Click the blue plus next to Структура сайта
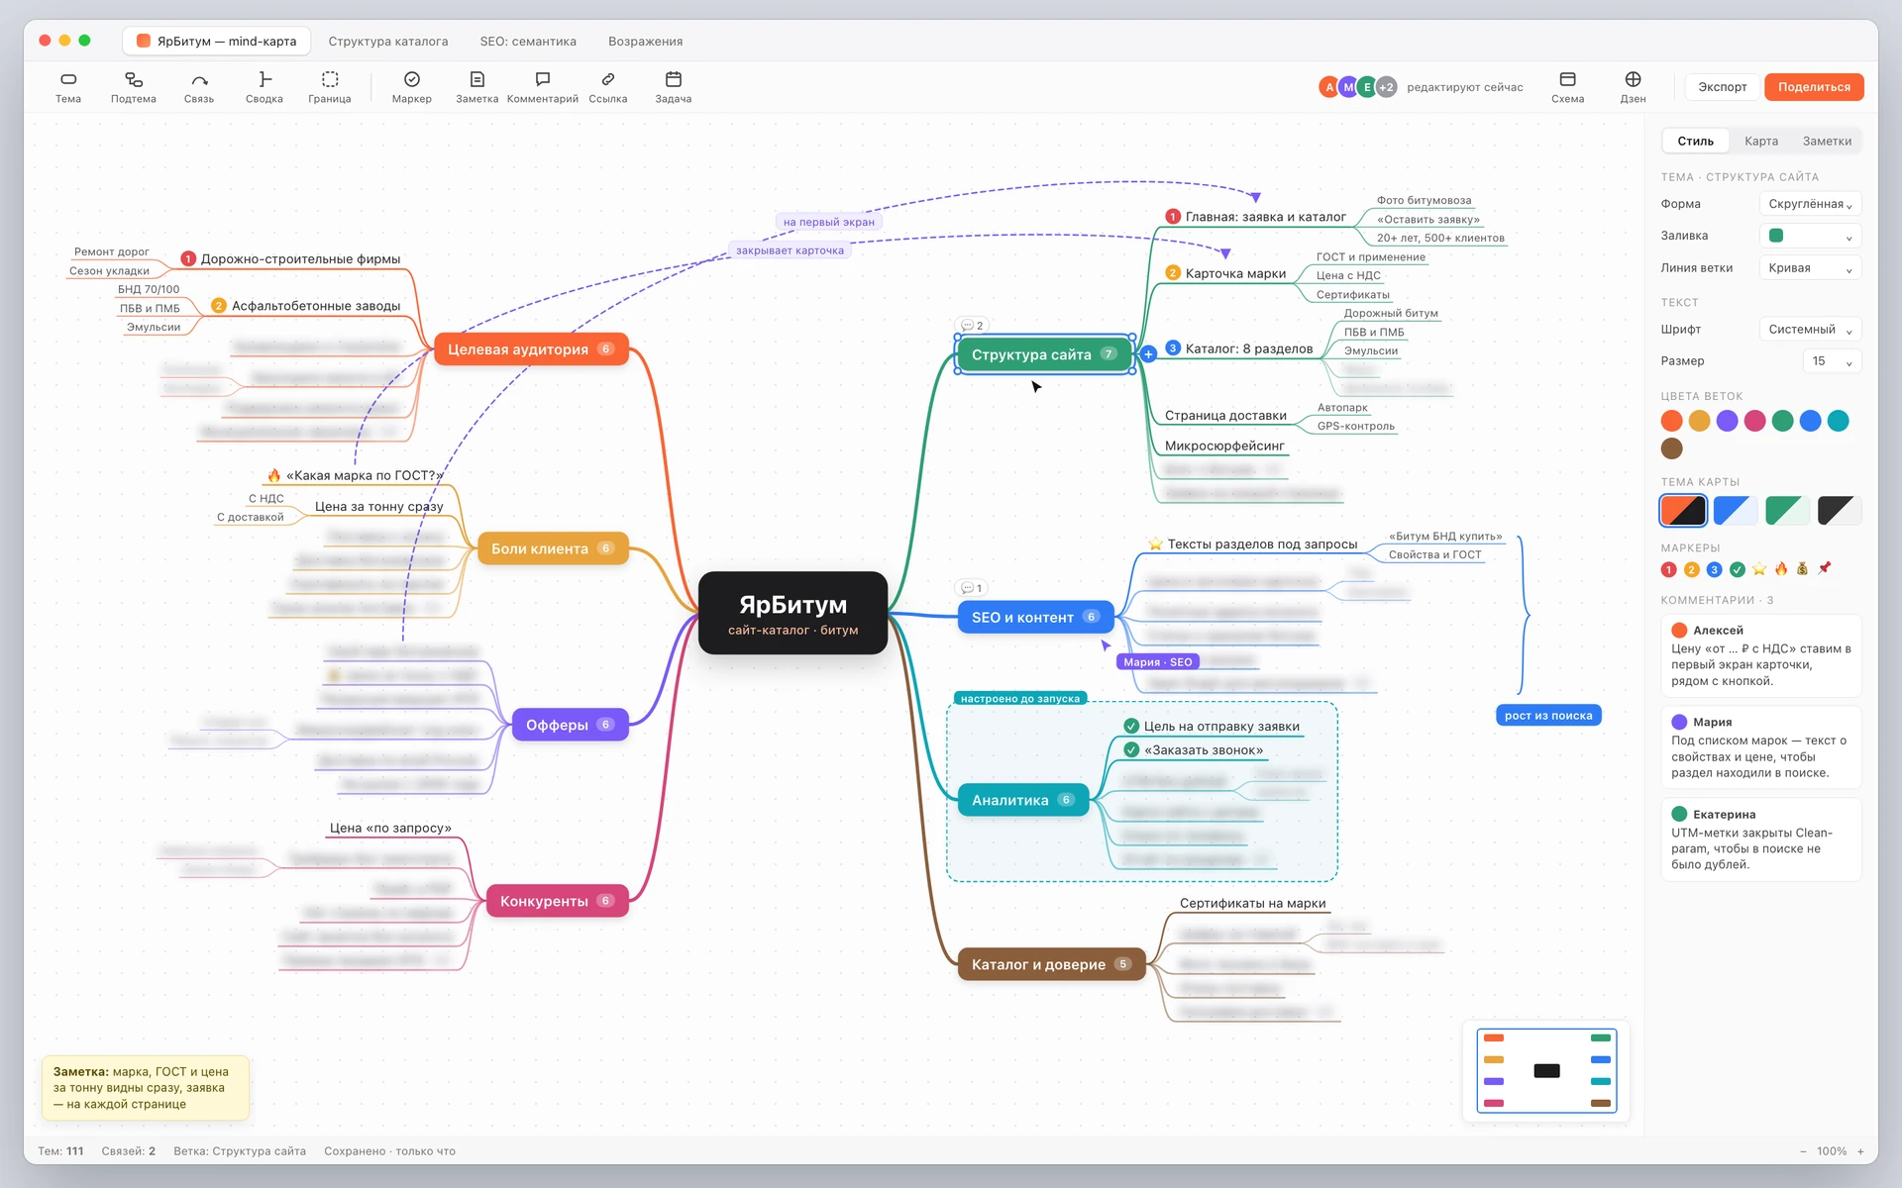Viewport: 1902px width, 1188px height. 1148,353
